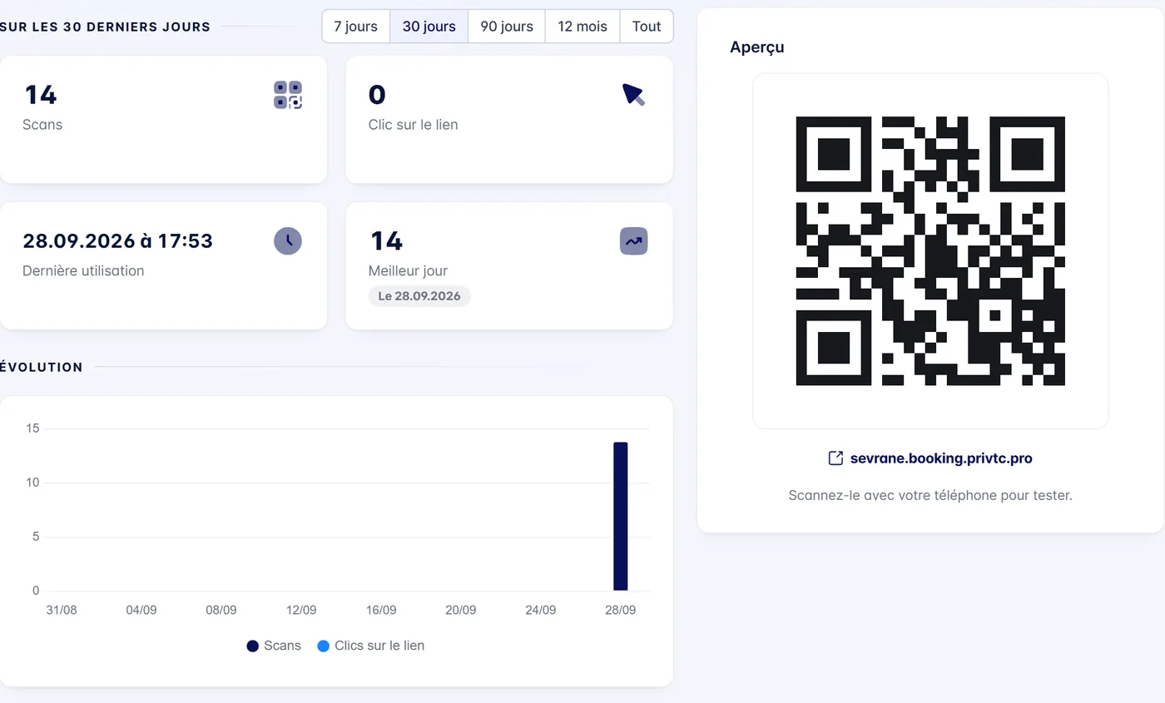
Task: Click the Scannez-le avec votre téléphone text
Action: 930,495
